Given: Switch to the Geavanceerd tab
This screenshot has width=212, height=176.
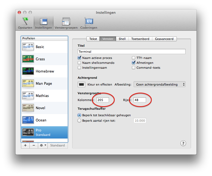Looking at the screenshot, I should [x=164, y=39].
